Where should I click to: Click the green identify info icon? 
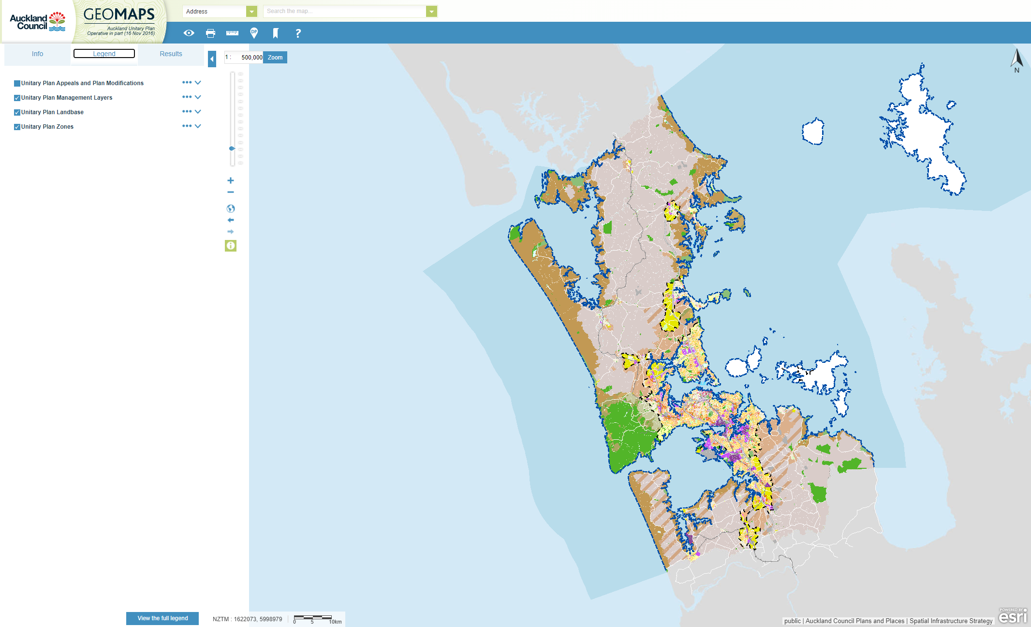(x=231, y=246)
